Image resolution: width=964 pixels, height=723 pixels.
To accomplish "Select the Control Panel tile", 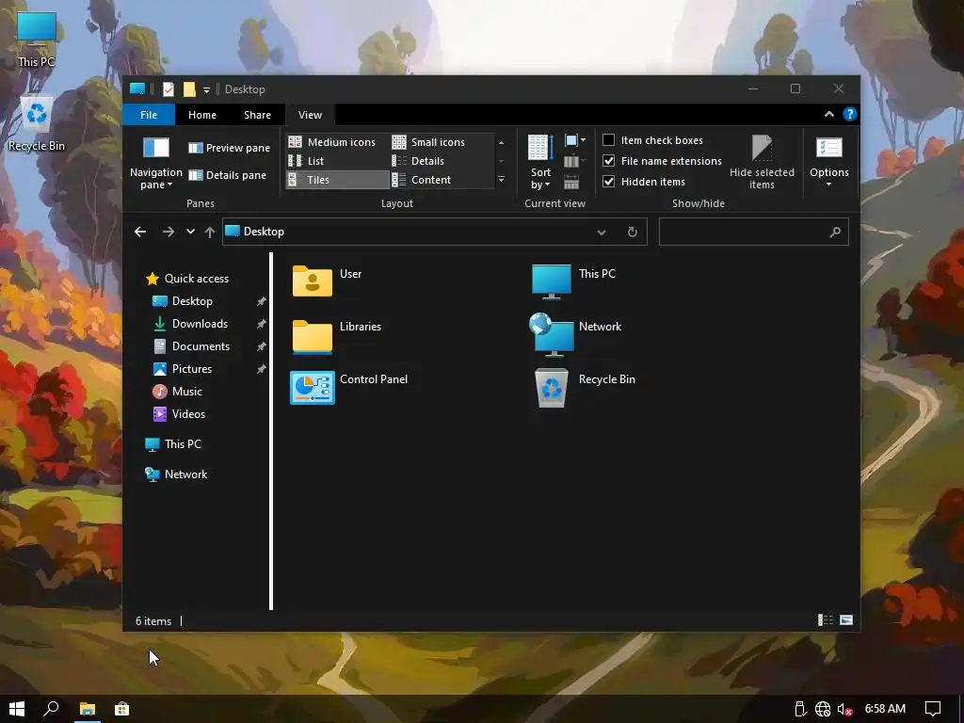I will pyautogui.click(x=349, y=387).
